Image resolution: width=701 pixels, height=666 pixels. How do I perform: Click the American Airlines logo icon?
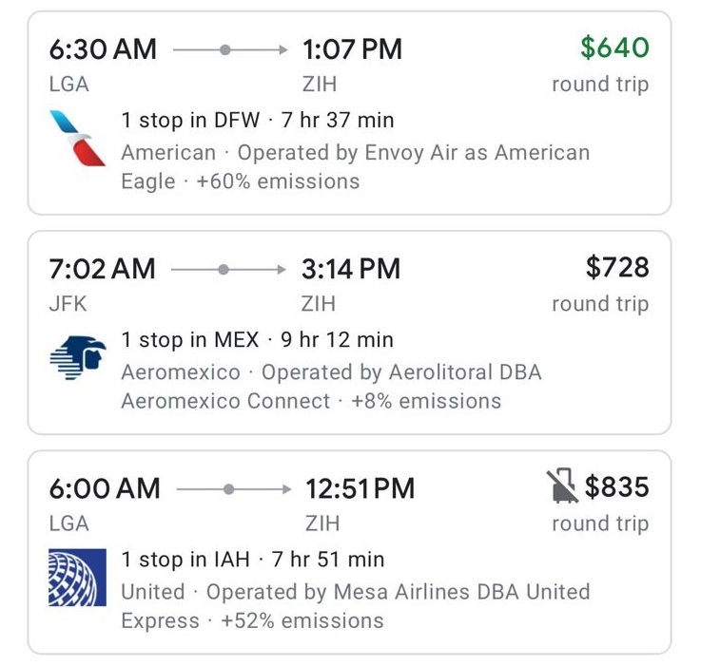[x=77, y=137]
